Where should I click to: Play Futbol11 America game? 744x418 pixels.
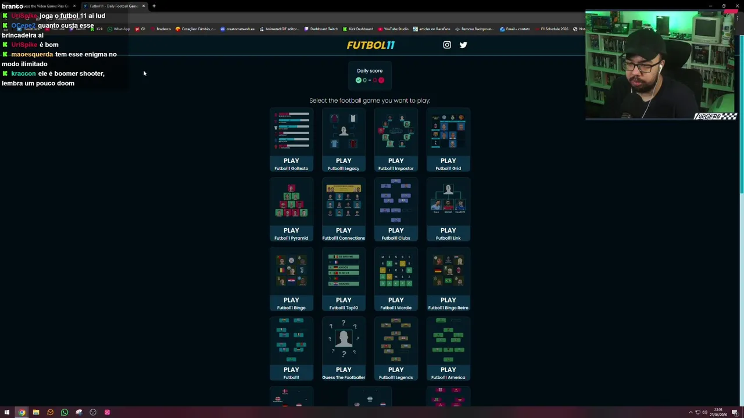coord(448,349)
